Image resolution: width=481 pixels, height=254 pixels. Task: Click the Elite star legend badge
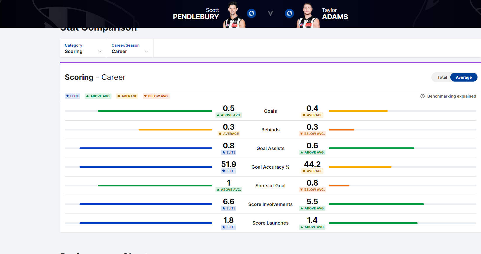73,96
